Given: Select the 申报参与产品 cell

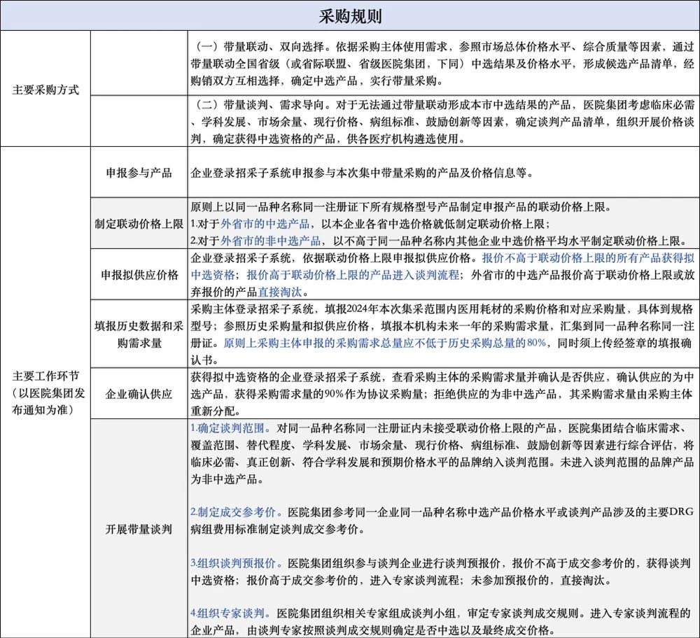Looking at the screenshot, I should click(x=139, y=173).
